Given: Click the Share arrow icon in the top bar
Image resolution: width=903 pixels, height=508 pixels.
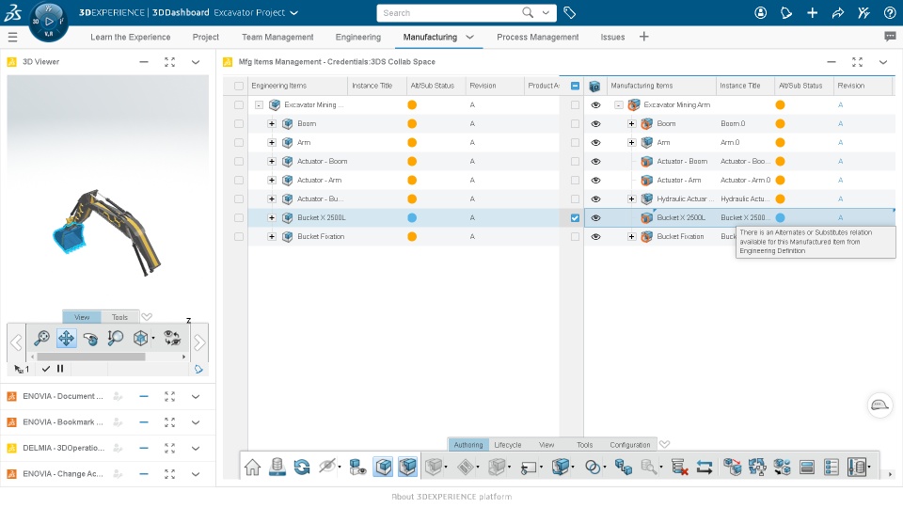Looking at the screenshot, I should pyautogui.click(x=838, y=12).
